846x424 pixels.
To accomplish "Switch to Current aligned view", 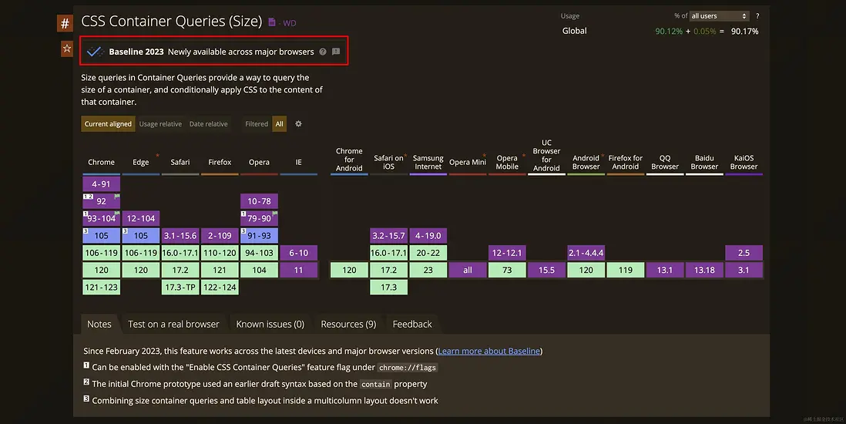I will (108, 124).
